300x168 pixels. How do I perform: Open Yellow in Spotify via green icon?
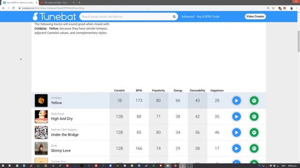click(254, 101)
